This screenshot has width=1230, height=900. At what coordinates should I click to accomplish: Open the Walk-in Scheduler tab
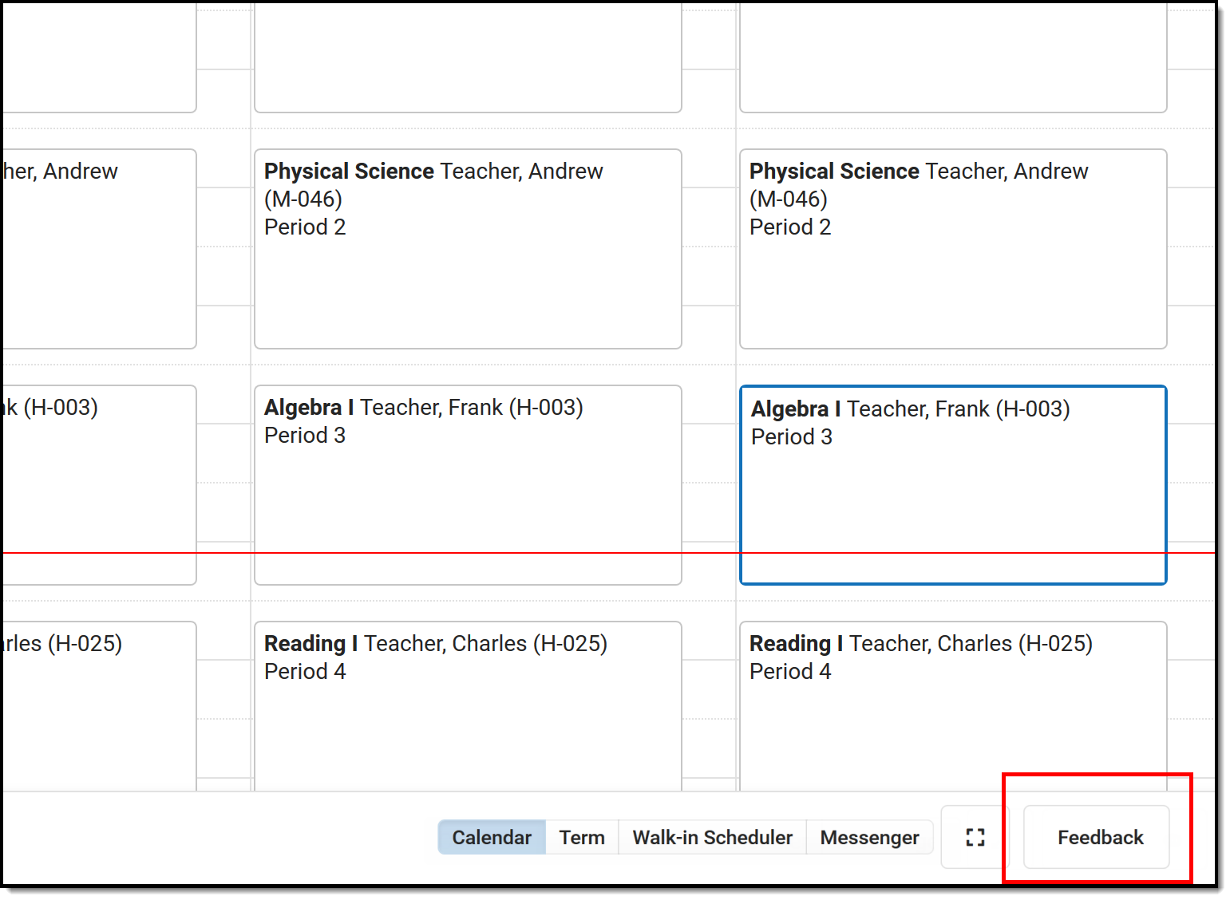[712, 837]
